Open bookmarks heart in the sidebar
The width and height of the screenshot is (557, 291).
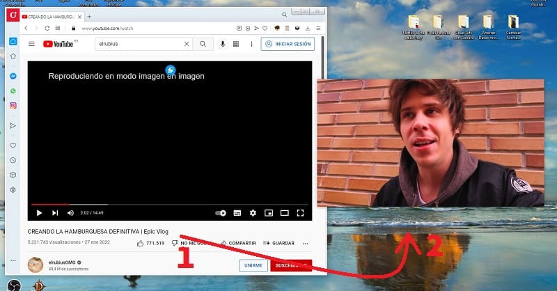[13, 145]
